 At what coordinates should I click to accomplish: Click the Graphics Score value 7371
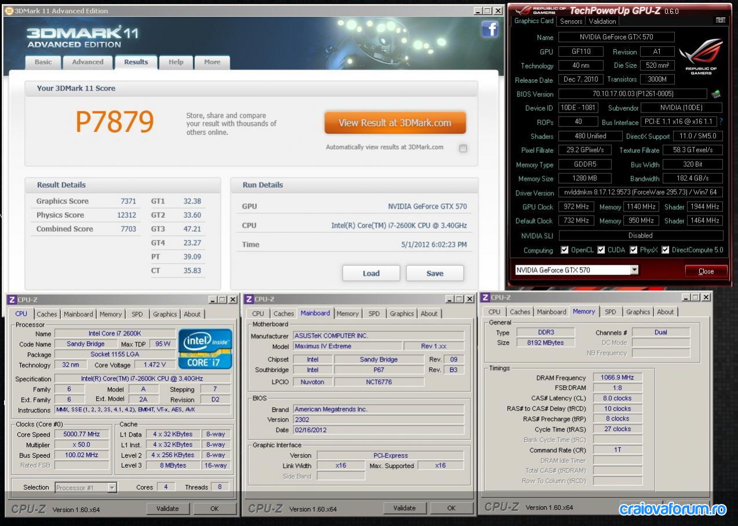128,201
